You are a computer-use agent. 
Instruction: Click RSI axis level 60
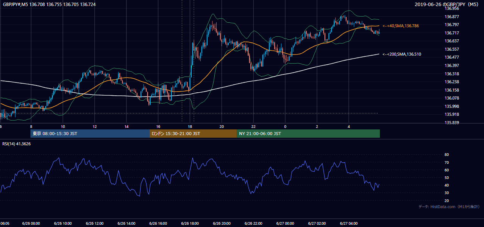(x=447, y=170)
